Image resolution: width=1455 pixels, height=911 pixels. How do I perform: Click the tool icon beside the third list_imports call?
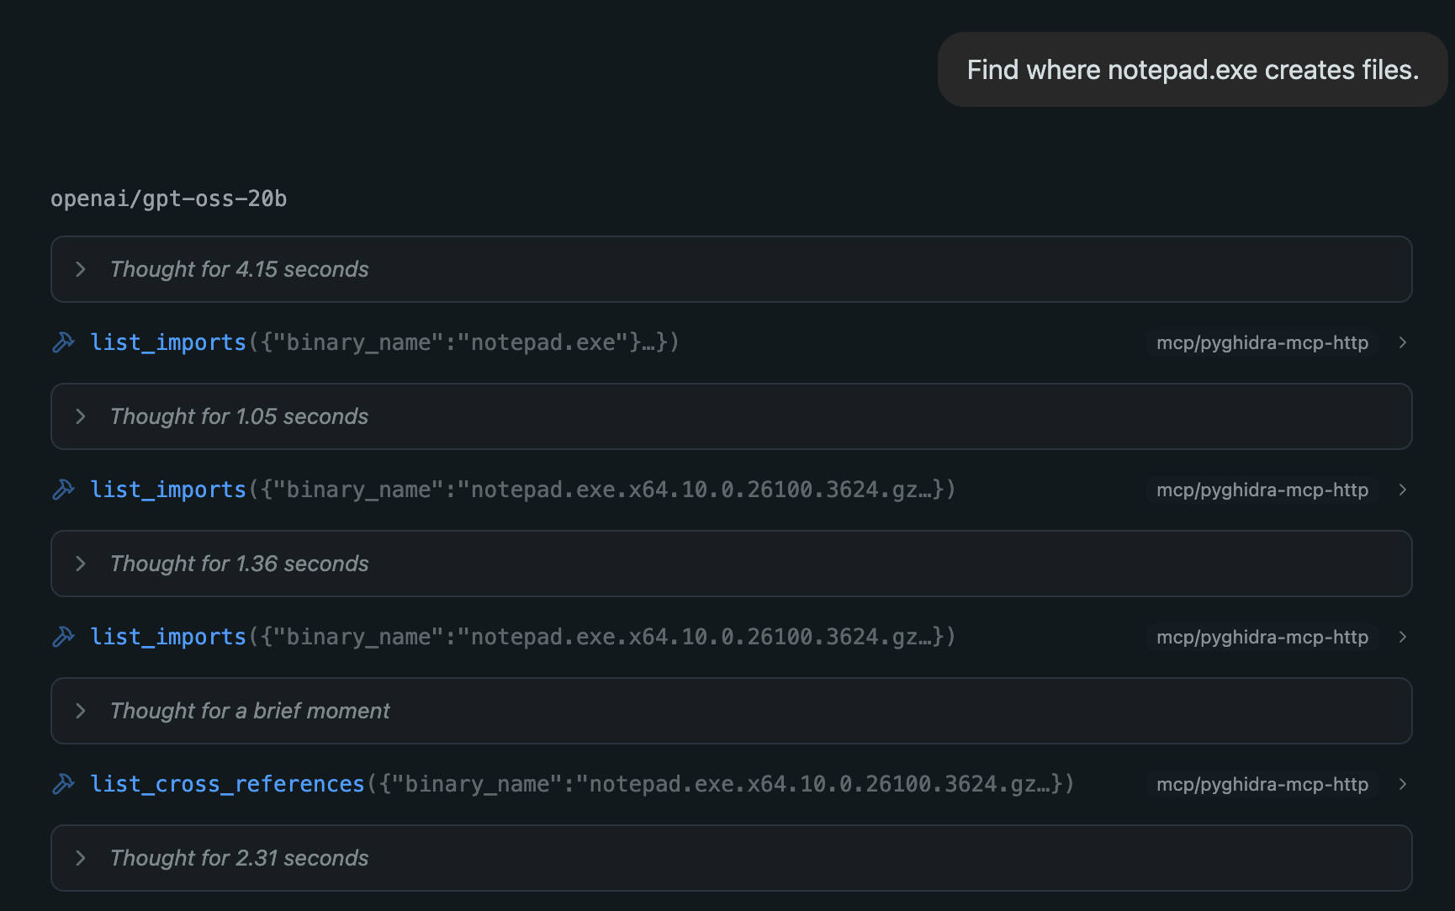tap(64, 637)
